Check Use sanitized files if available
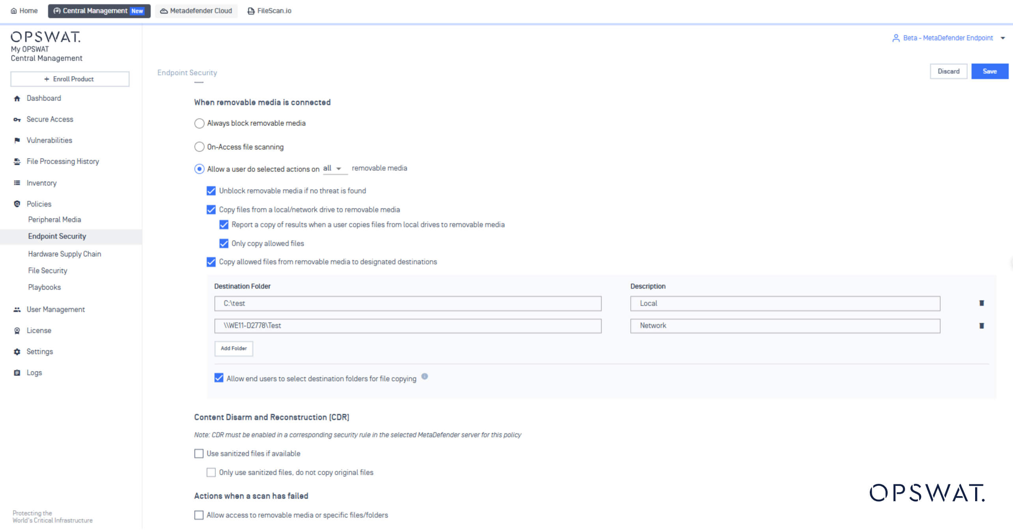 click(x=199, y=453)
